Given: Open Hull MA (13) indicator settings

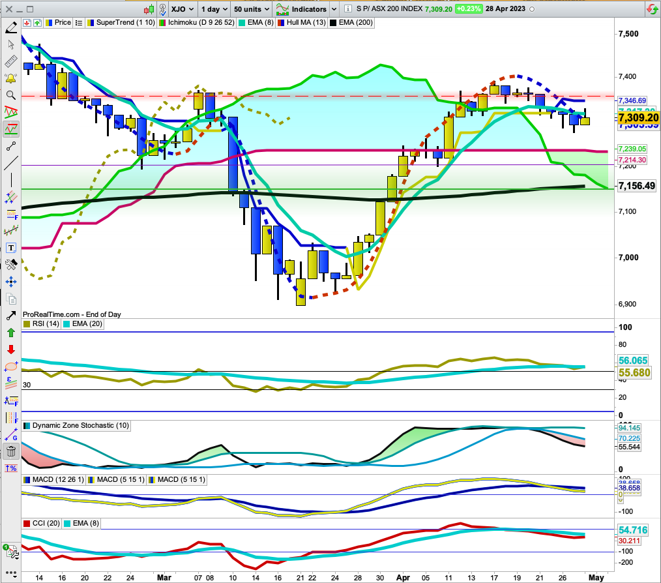Looking at the screenshot, I should tap(301, 23).
